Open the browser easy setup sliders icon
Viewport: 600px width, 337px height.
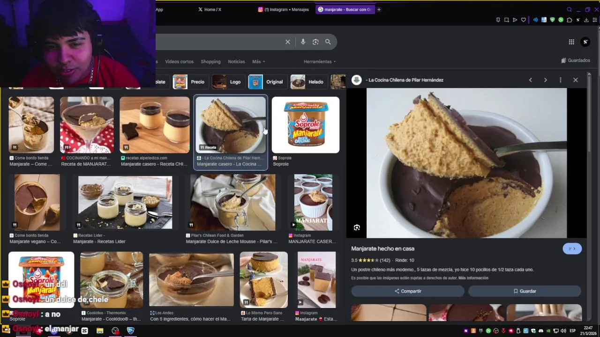595,20
